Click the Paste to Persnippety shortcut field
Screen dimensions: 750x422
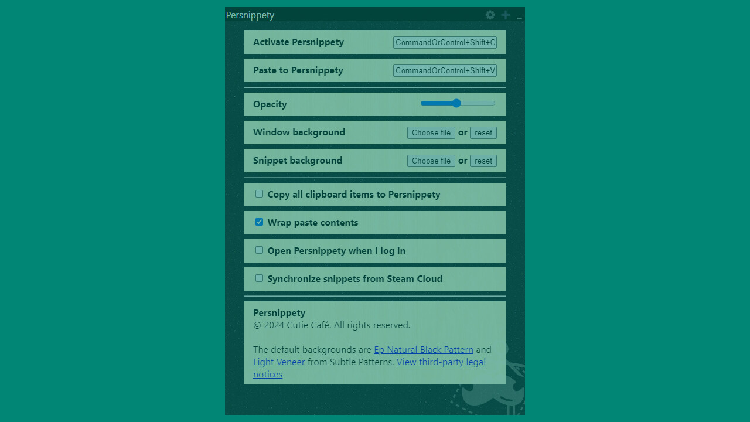pyautogui.click(x=444, y=70)
